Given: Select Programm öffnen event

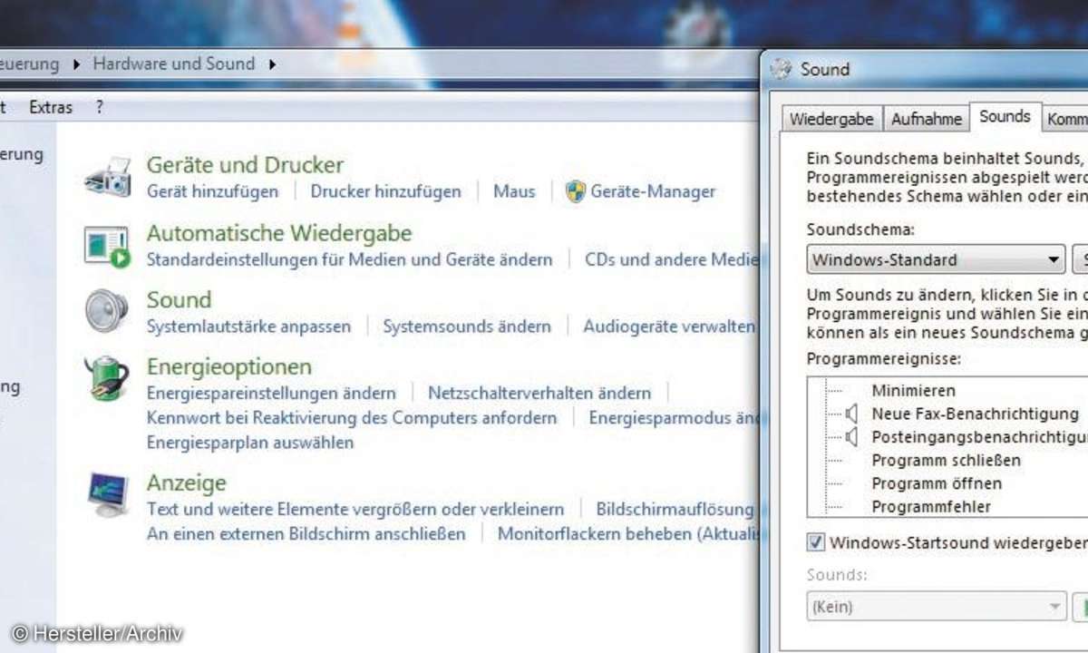Looking at the screenshot, I should [x=937, y=483].
